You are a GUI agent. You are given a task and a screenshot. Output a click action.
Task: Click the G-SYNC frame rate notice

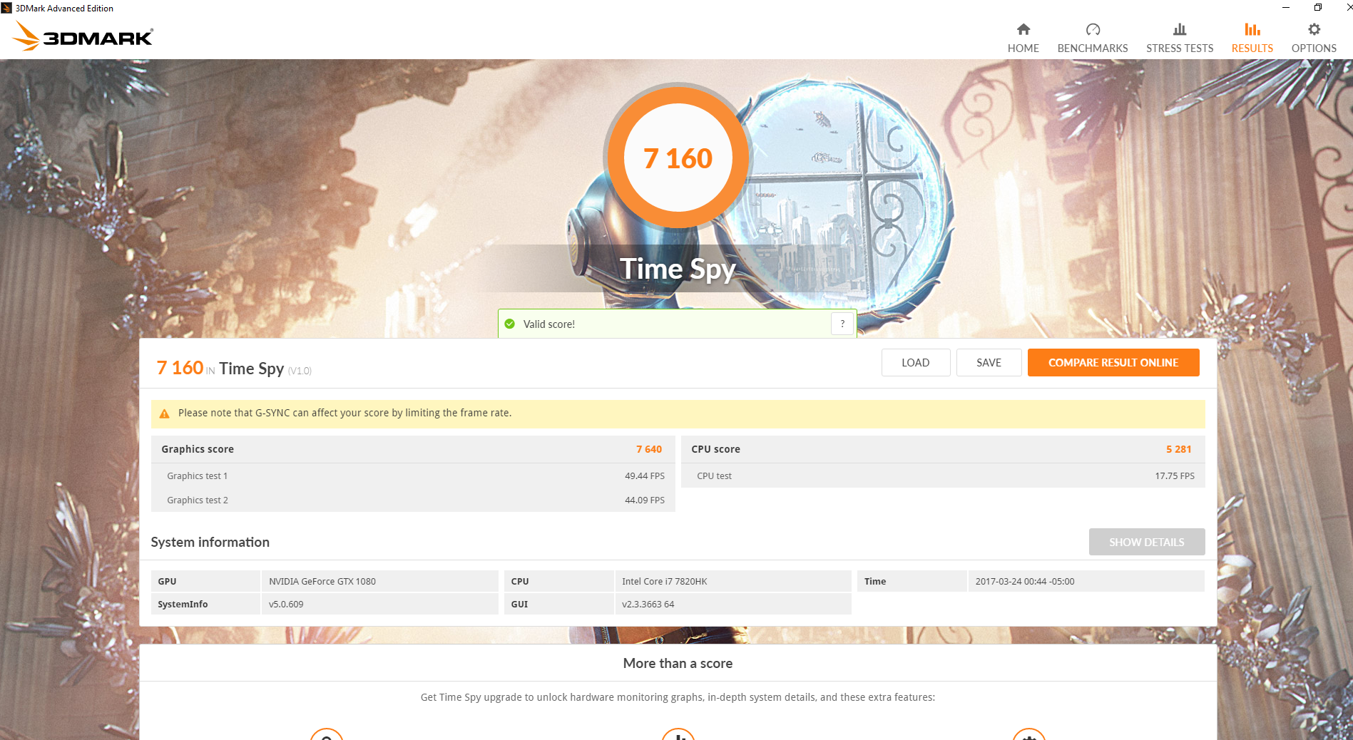[x=678, y=413]
